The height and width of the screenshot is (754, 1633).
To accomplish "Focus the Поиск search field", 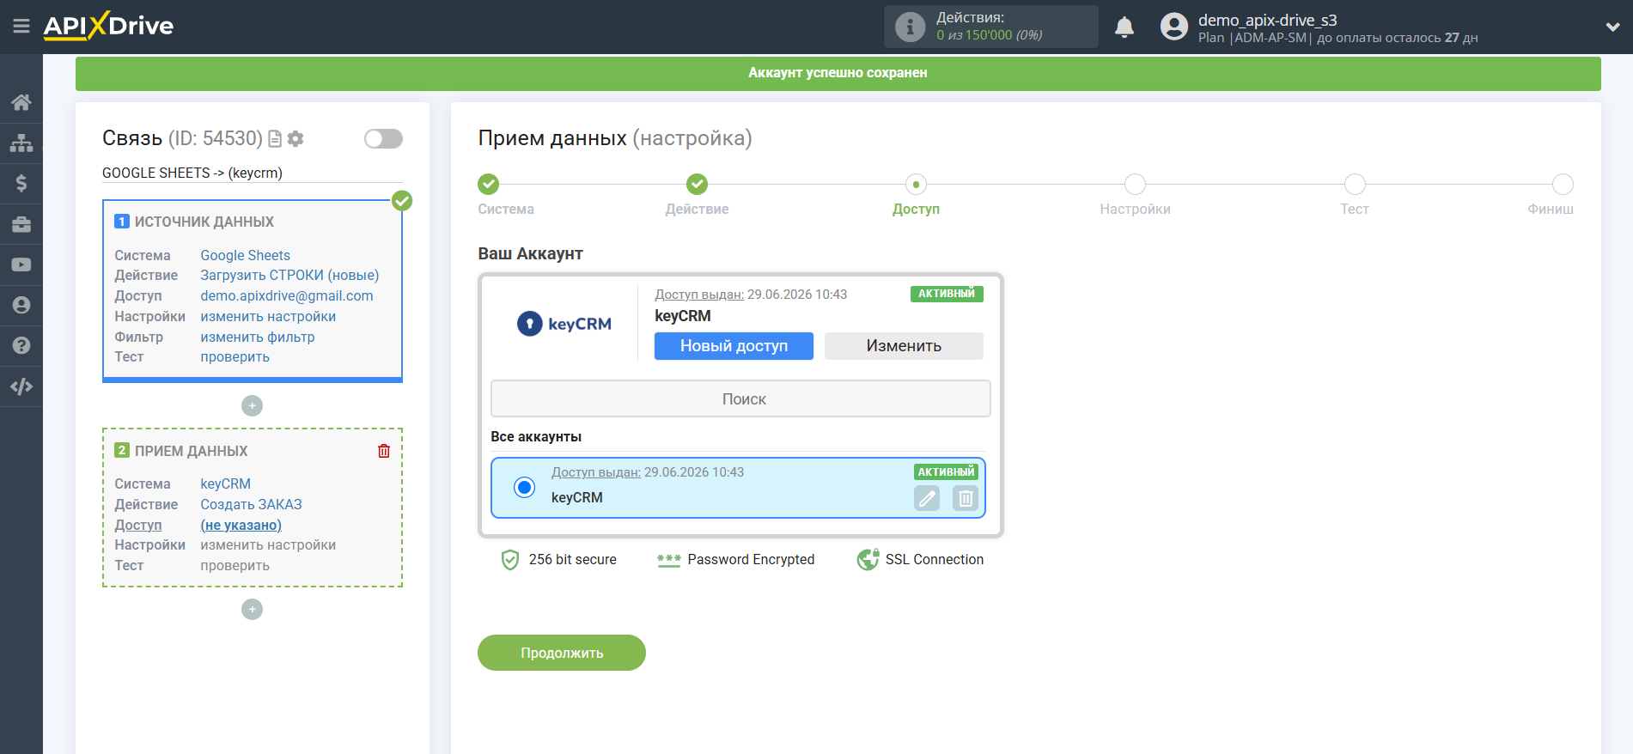I will [x=740, y=398].
